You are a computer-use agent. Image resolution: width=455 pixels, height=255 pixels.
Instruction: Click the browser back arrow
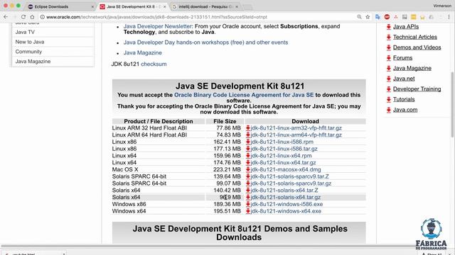pos(6,17)
